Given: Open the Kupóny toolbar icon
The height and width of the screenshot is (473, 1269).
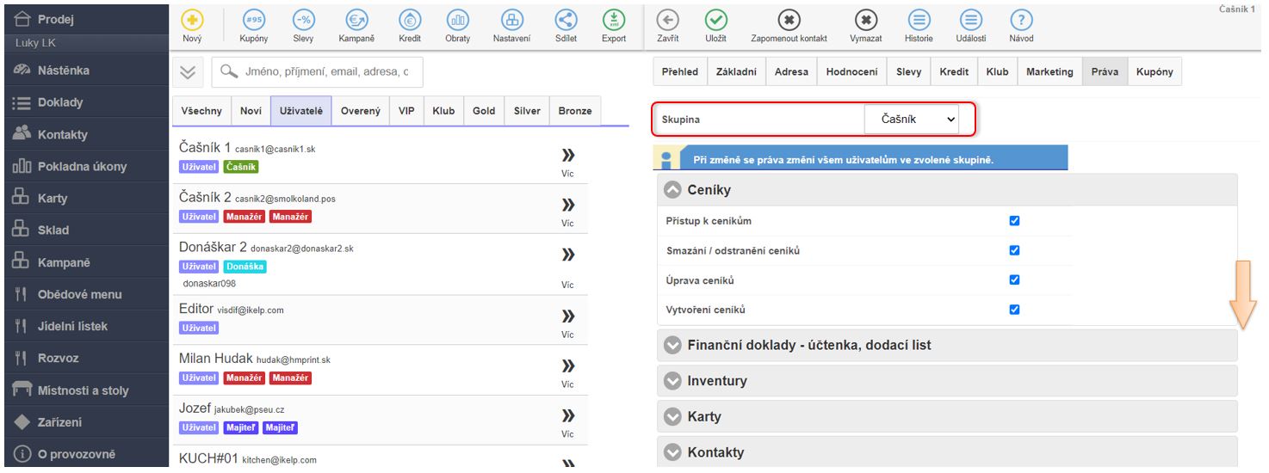Looking at the screenshot, I should click(x=253, y=21).
